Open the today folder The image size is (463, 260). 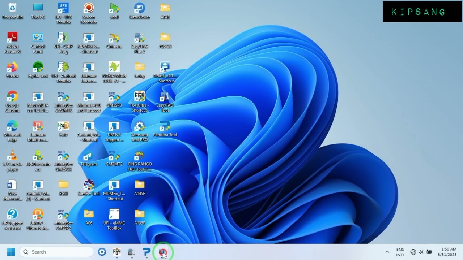(140, 70)
